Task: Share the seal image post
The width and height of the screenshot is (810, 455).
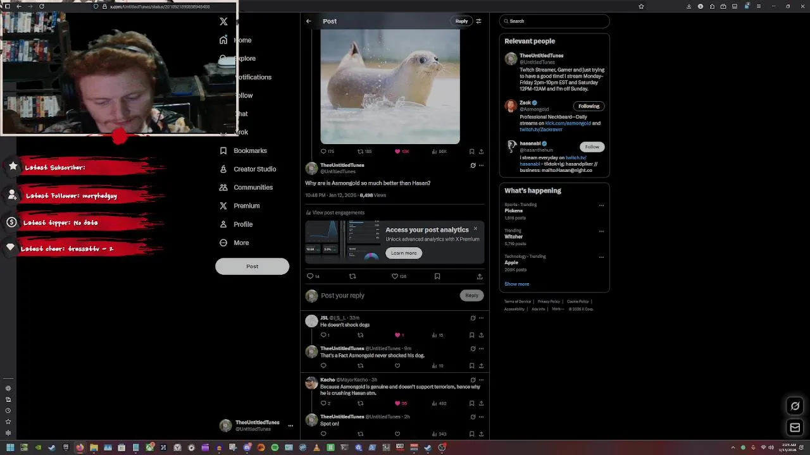Action: pos(481,152)
